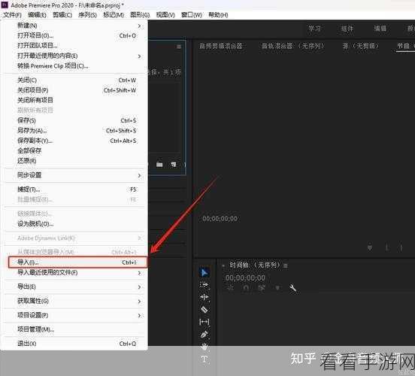Toggle Snap magnet in timeline

pos(246,288)
